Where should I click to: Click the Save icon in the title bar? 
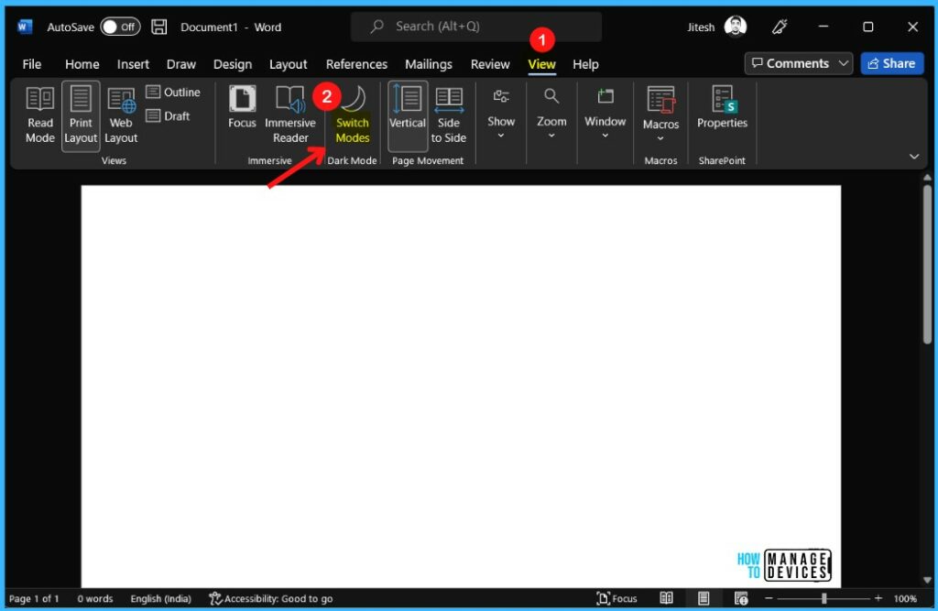point(159,27)
